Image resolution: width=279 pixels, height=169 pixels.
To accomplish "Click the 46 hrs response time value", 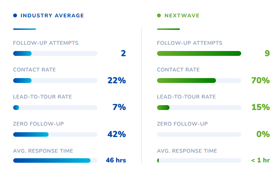I will pyautogui.click(x=116, y=160).
